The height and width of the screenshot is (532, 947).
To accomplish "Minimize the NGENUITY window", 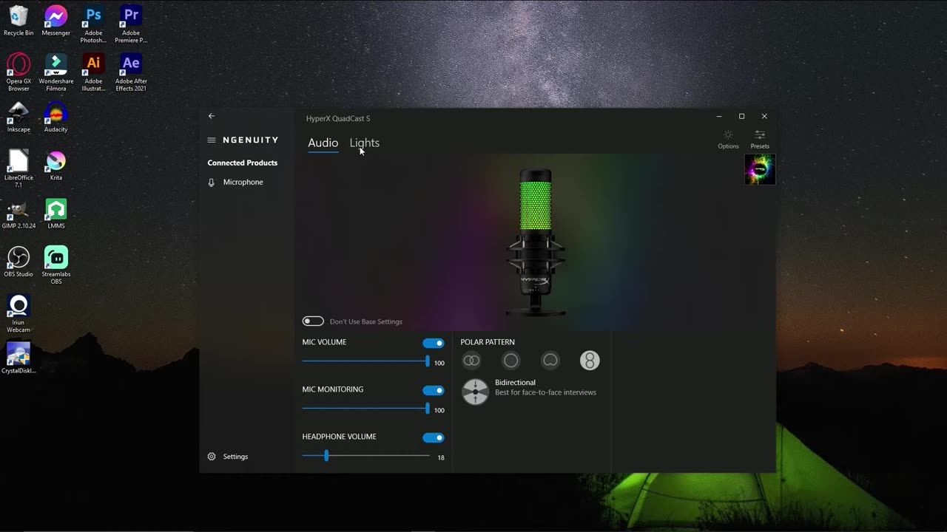I will click(x=718, y=116).
